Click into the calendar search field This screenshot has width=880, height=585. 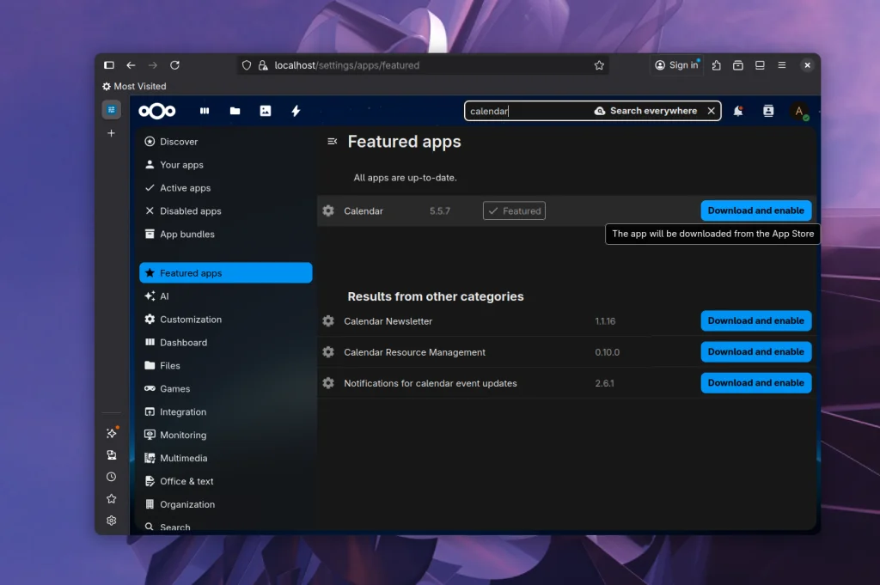[526, 111]
